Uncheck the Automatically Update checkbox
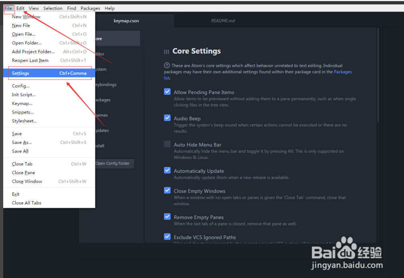404x278 pixels. [x=167, y=170]
